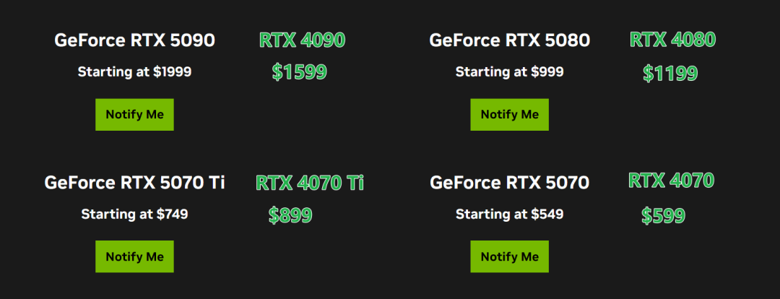This screenshot has height=299, width=780.
Task: Click the GeForce RTX 5070 title
Action: click(x=509, y=183)
